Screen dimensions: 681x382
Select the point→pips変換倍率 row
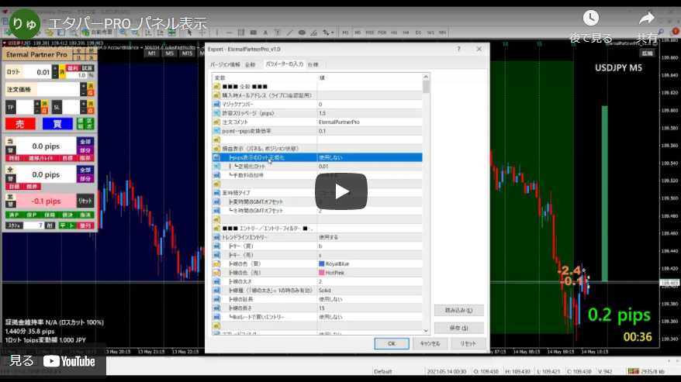coord(317,131)
